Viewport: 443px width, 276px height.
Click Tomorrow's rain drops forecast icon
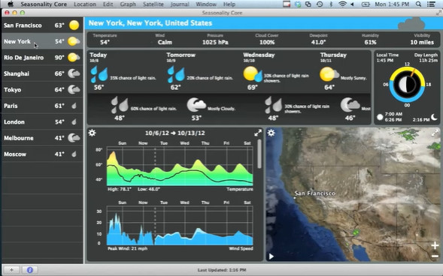tap(176, 74)
